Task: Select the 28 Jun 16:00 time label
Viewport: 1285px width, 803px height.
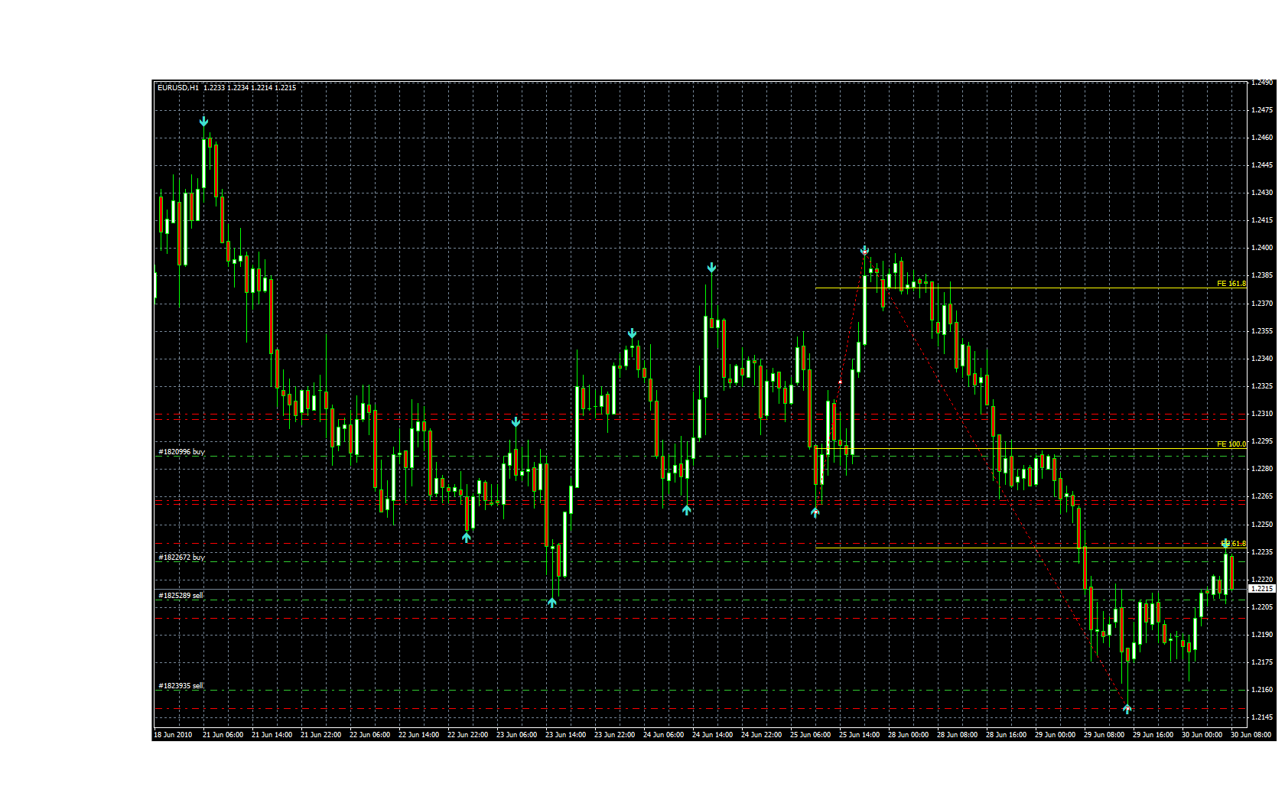Action: (x=1006, y=735)
